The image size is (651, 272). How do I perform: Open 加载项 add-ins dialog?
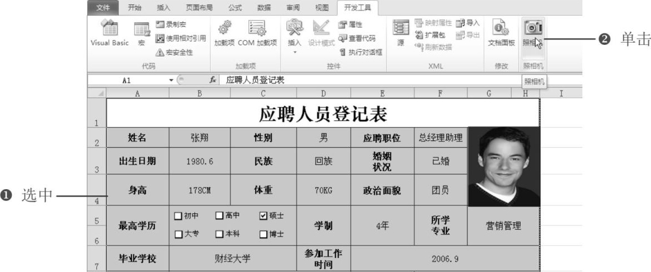pos(225,34)
